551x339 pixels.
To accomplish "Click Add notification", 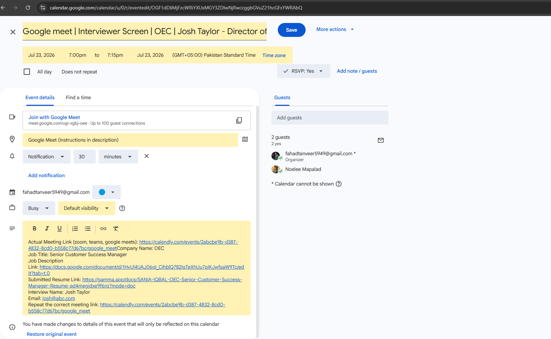I will tap(47, 175).
